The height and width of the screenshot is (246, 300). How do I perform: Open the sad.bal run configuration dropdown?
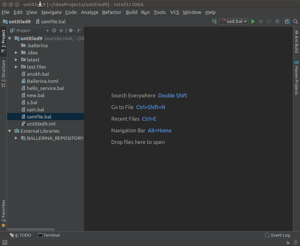click(234, 21)
